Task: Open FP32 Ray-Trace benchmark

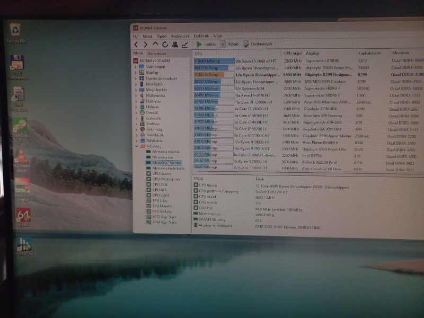Action: 162,217
